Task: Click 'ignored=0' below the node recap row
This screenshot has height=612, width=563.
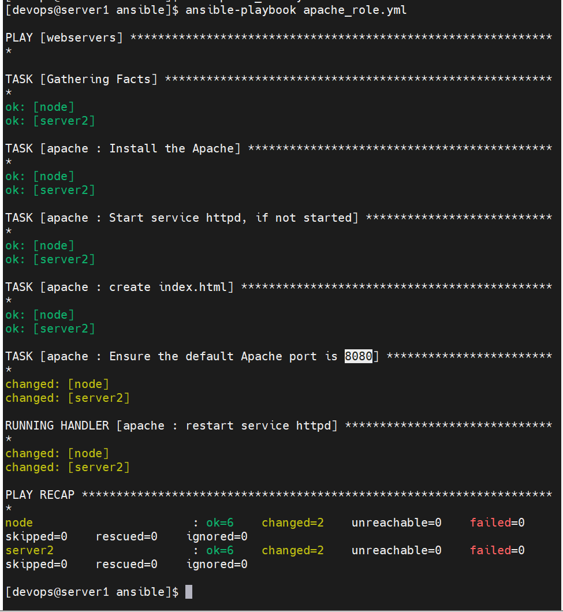Action: pos(217,537)
